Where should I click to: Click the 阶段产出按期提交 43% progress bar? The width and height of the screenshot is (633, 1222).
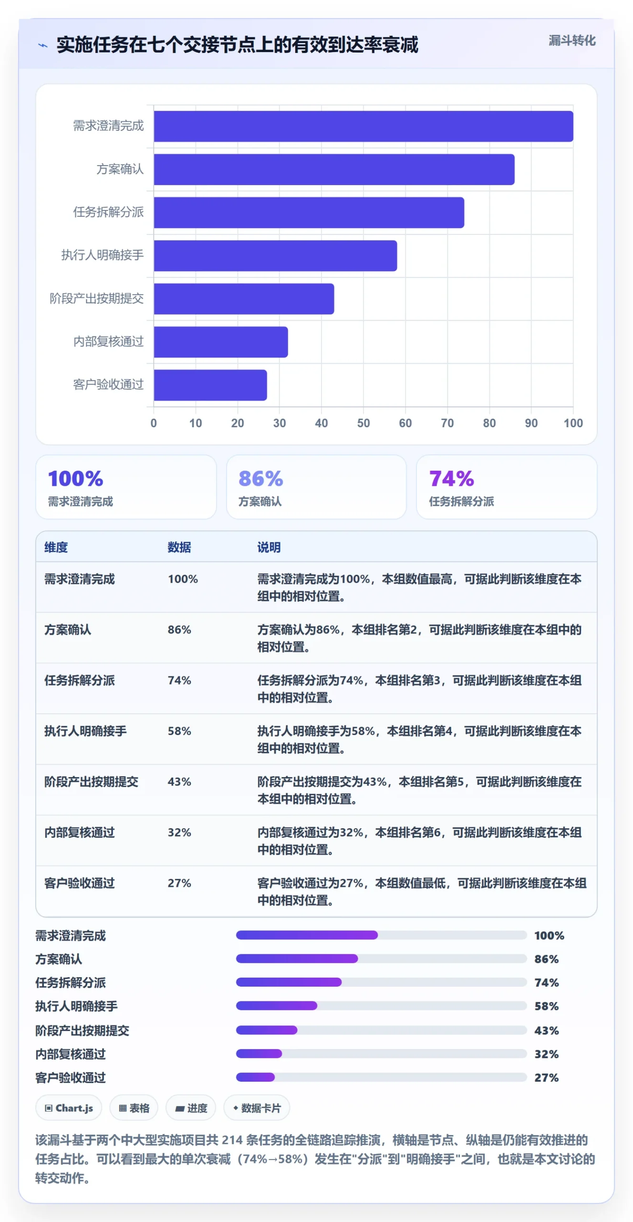381,1030
